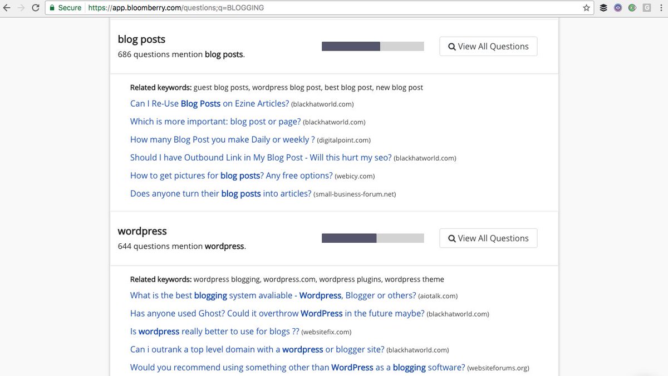Open 'What is the best blogging system avaliable' question
Screen dimensions: 668x376
point(273,295)
